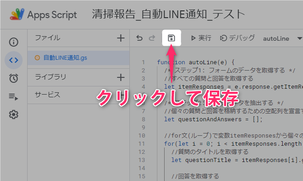Place cursor on 'let questionAndAnswers = [];' line
This screenshot has height=181, width=303.
[x=213, y=119]
